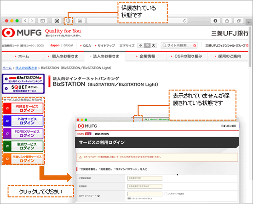Open the BizSTATION sidebar banner
The height and width of the screenshot is (204, 253).
point(23,79)
